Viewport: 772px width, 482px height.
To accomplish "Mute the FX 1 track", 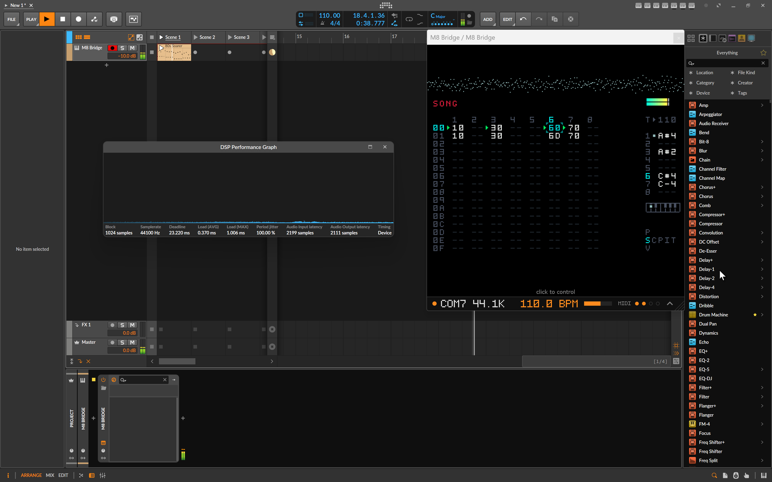I will [x=132, y=325].
